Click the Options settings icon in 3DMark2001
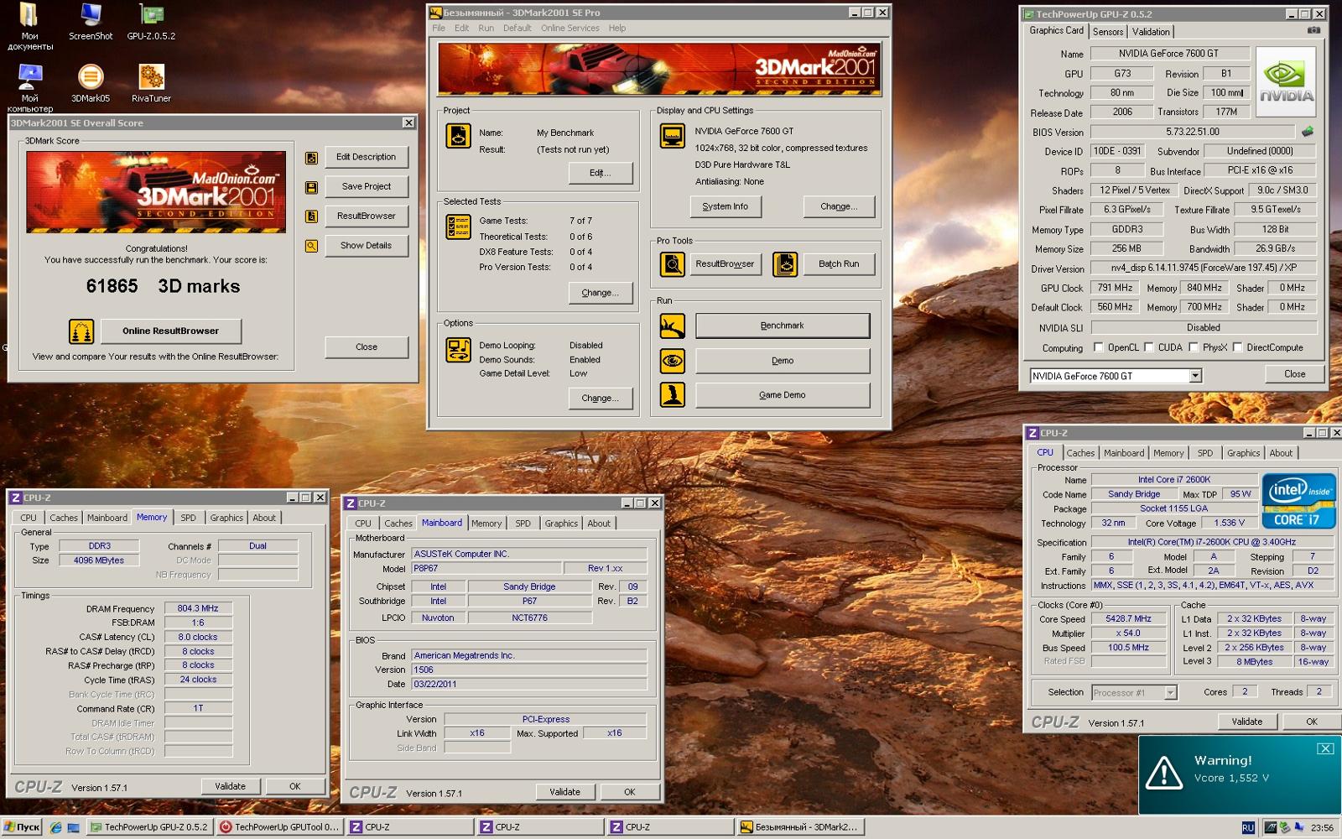This screenshot has width=1342, height=839. (x=458, y=350)
